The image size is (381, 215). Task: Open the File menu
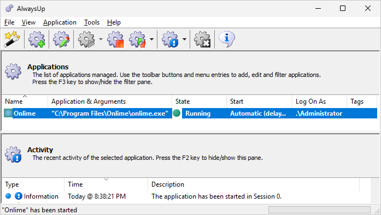[x=9, y=22]
